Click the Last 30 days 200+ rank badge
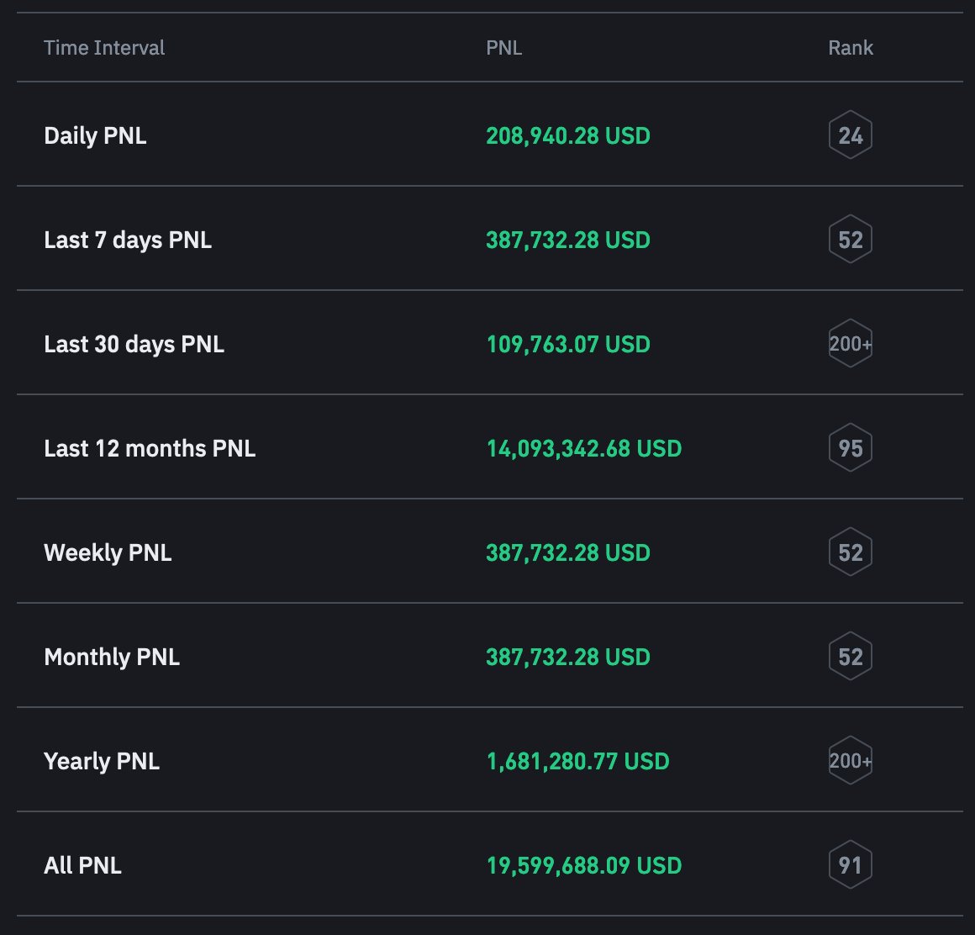The height and width of the screenshot is (935, 975). pos(850,343)
